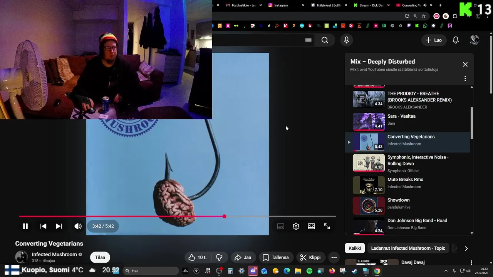The height and width of the screenshot is (277, 493).
Task: Open TikTok bookmark in bookmarks bar
Action: tap(269, 26)
